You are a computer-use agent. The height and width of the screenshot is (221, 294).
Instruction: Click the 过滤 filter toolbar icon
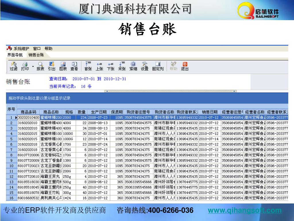point(13,66)
